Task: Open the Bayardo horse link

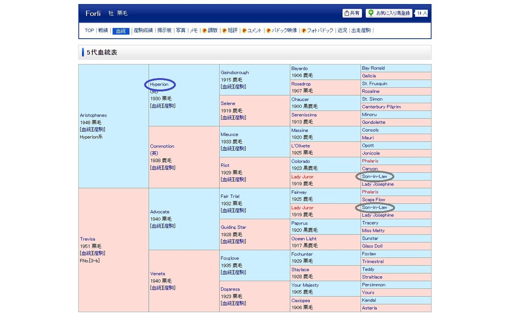Action: (299, 68)
